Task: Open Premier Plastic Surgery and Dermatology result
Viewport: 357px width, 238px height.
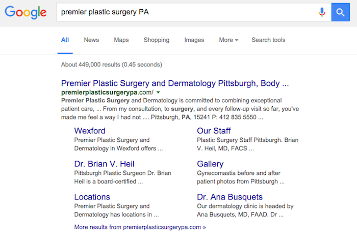Action: click(175, 83)
